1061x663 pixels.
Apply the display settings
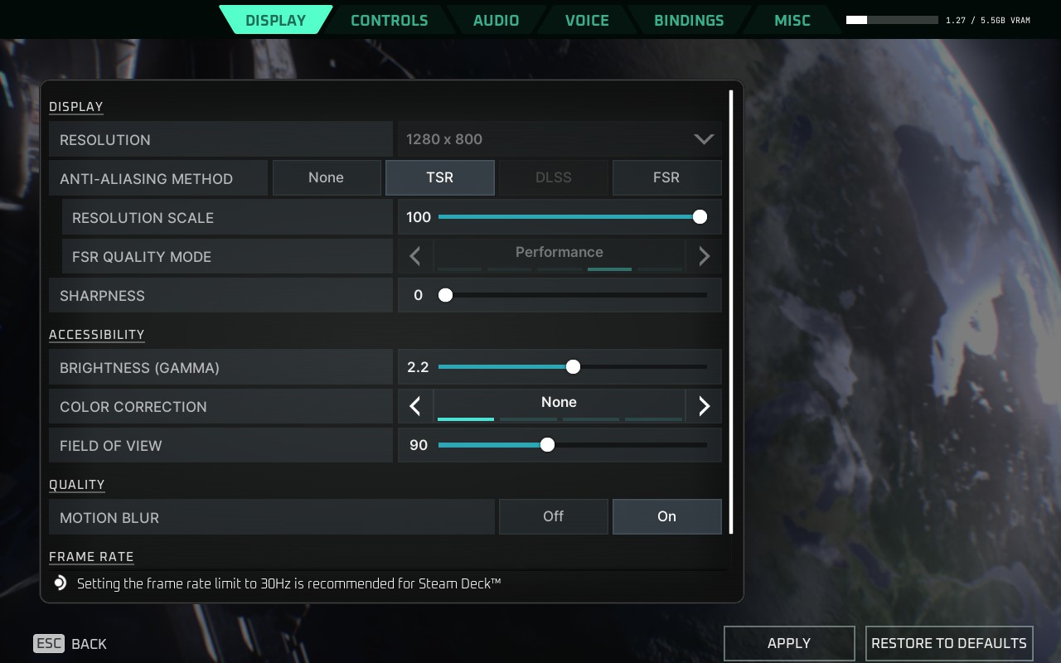pyautogui.click(x=788, y=643)
